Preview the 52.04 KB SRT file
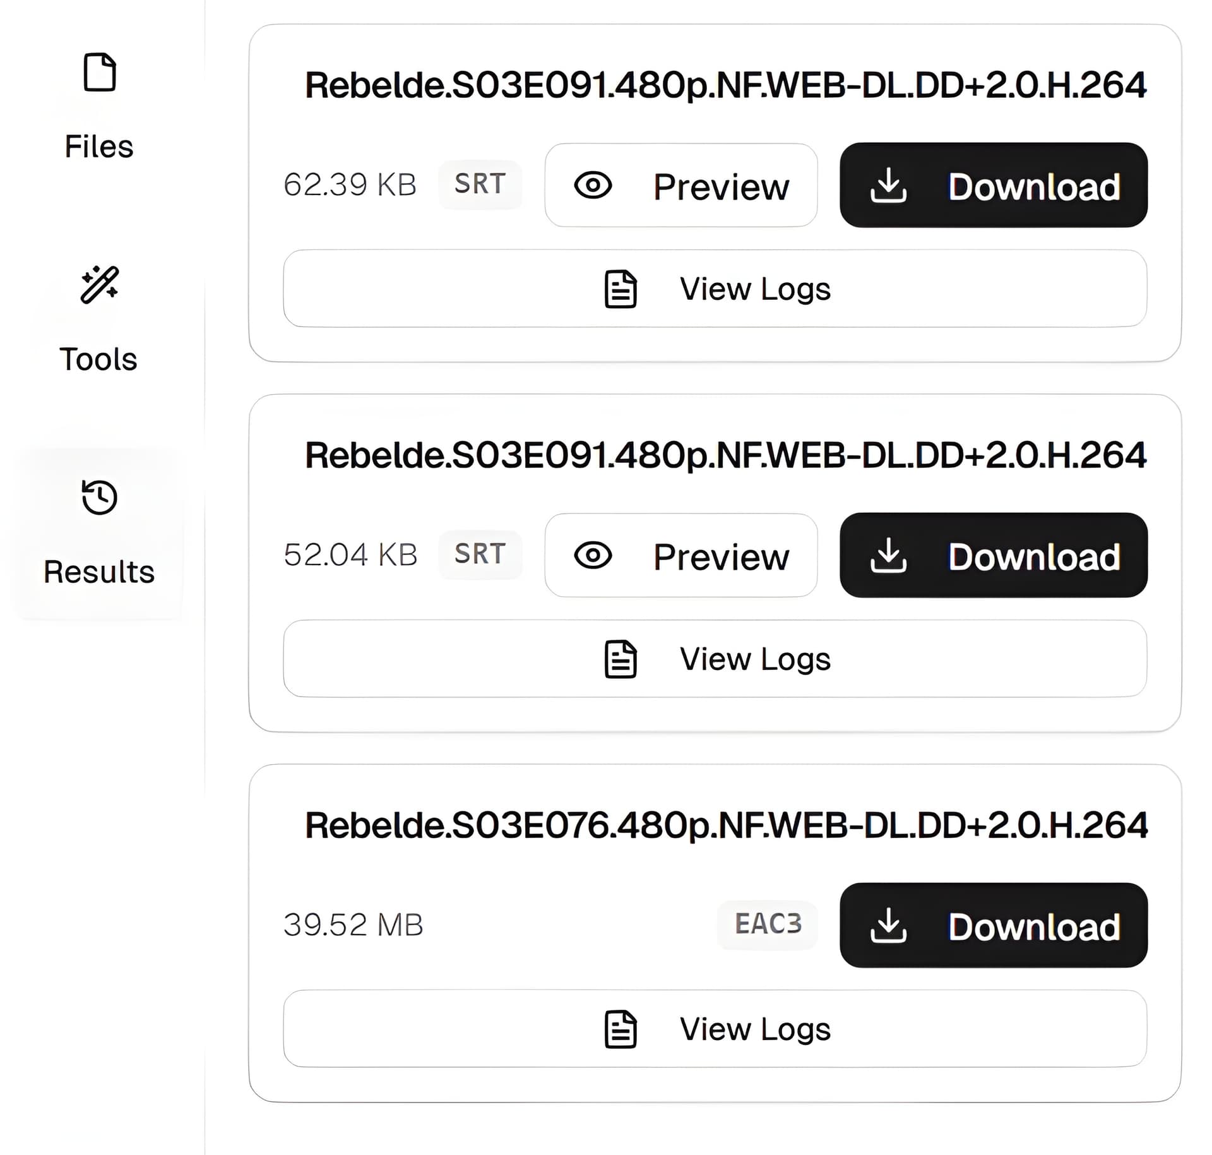 [x=681, y=555]
